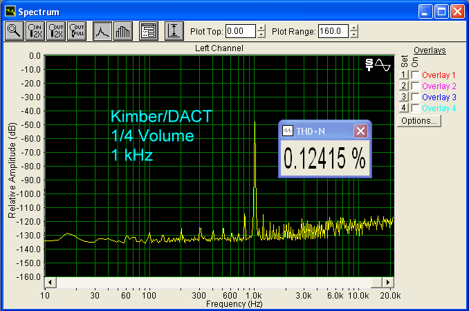Image resolution: width=469 pixels, height=311 pixels.
Task: Turn on the Overlay 2 checkbox
Action: pyautogui.click(x=415, y=86)
